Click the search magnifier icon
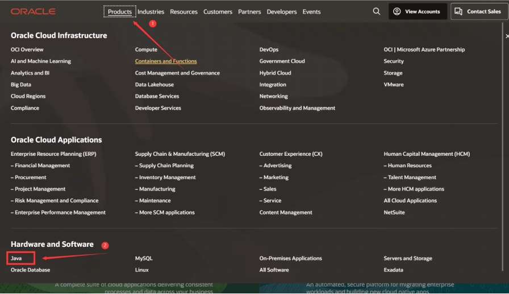Screen dimensions: 509x294 (x=376, y=11)
